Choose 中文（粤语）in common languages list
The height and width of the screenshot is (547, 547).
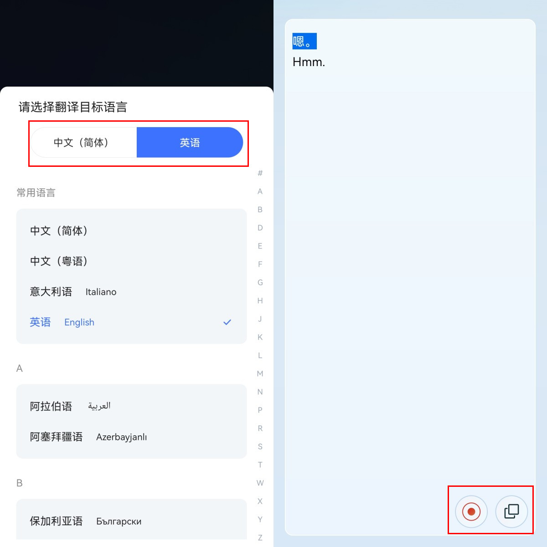(131, 261)
